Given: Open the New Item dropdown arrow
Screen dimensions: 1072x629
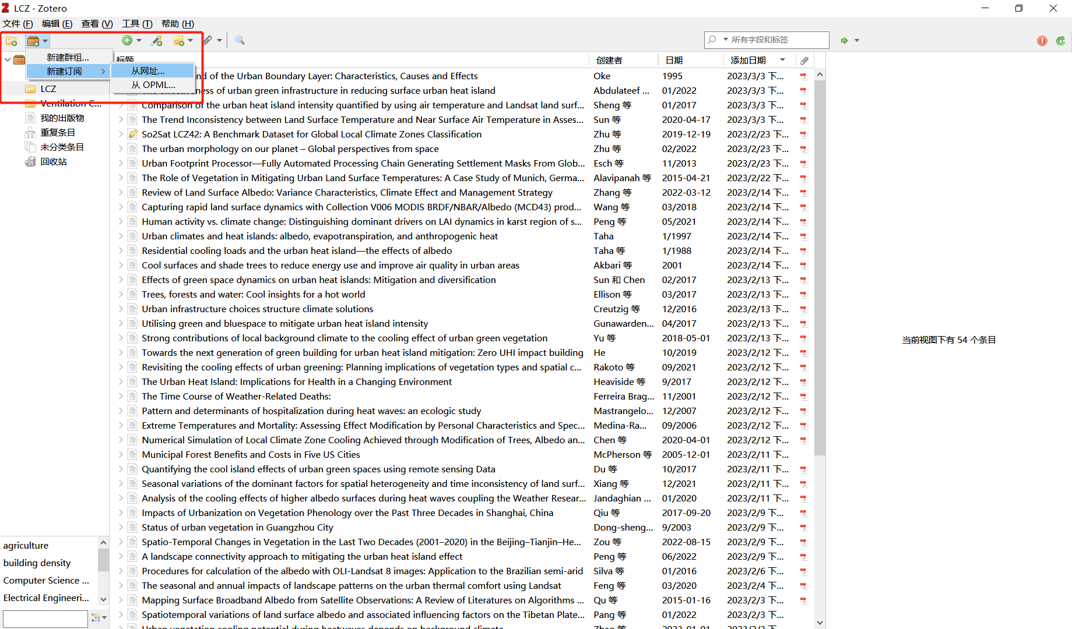Looking at the screenshot, I should [x=139, y=40].
